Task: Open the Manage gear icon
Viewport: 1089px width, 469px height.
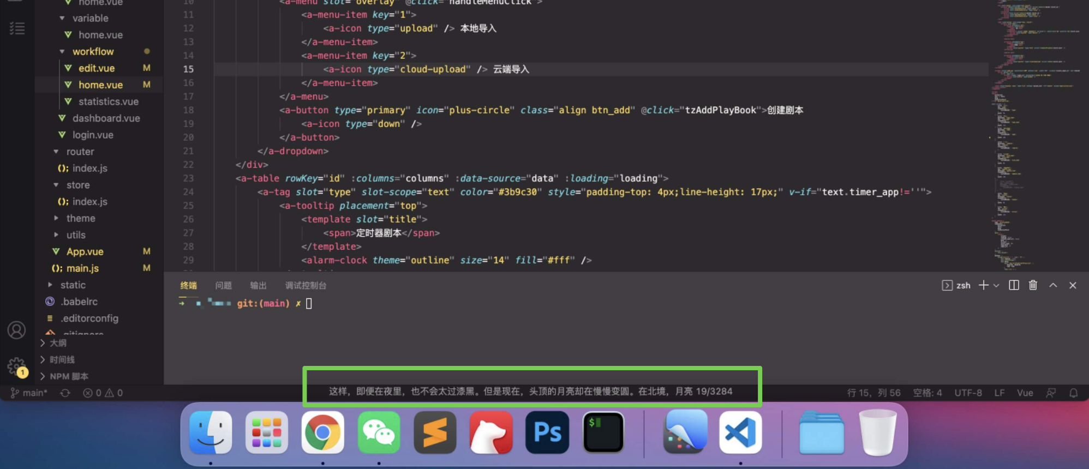Action: pyautogui.click(x=16, y=366)
